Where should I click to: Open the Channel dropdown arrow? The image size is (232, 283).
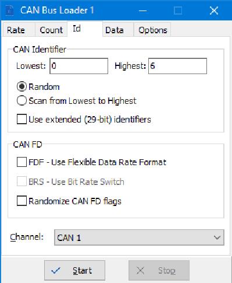(x=217, y=237)
